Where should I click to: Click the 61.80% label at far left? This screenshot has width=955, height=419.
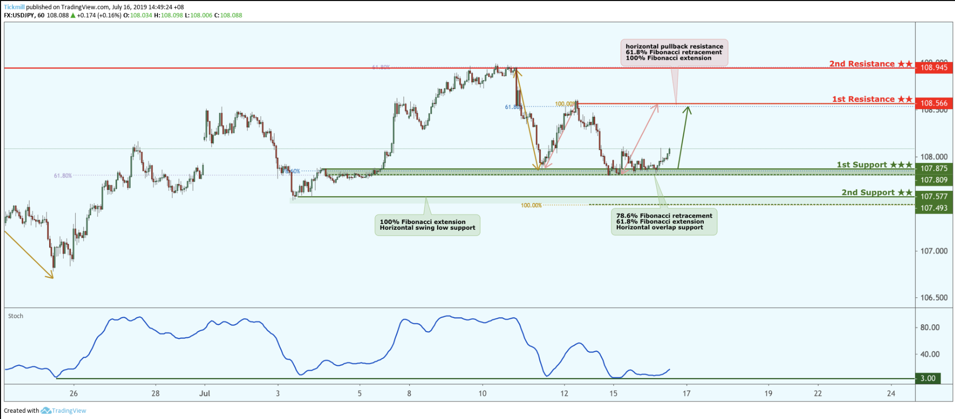(63, 176)
